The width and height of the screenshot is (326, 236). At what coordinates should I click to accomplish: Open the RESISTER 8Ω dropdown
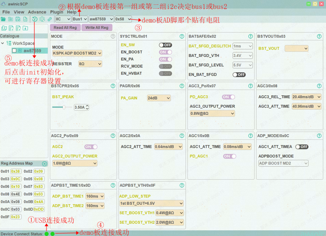tap(90, 64)
